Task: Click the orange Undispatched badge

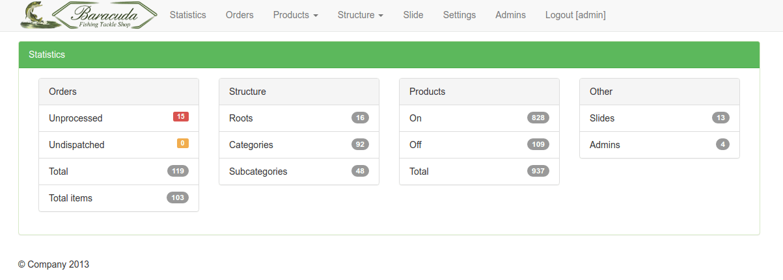Action: 183,144
